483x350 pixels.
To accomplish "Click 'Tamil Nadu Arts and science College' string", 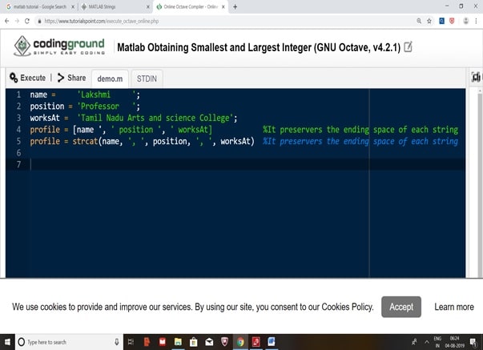I will pyautogui.click(x=155, y=118).
